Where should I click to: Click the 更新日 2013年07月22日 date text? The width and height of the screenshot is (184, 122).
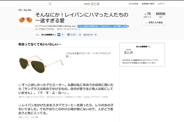(67, 29)
